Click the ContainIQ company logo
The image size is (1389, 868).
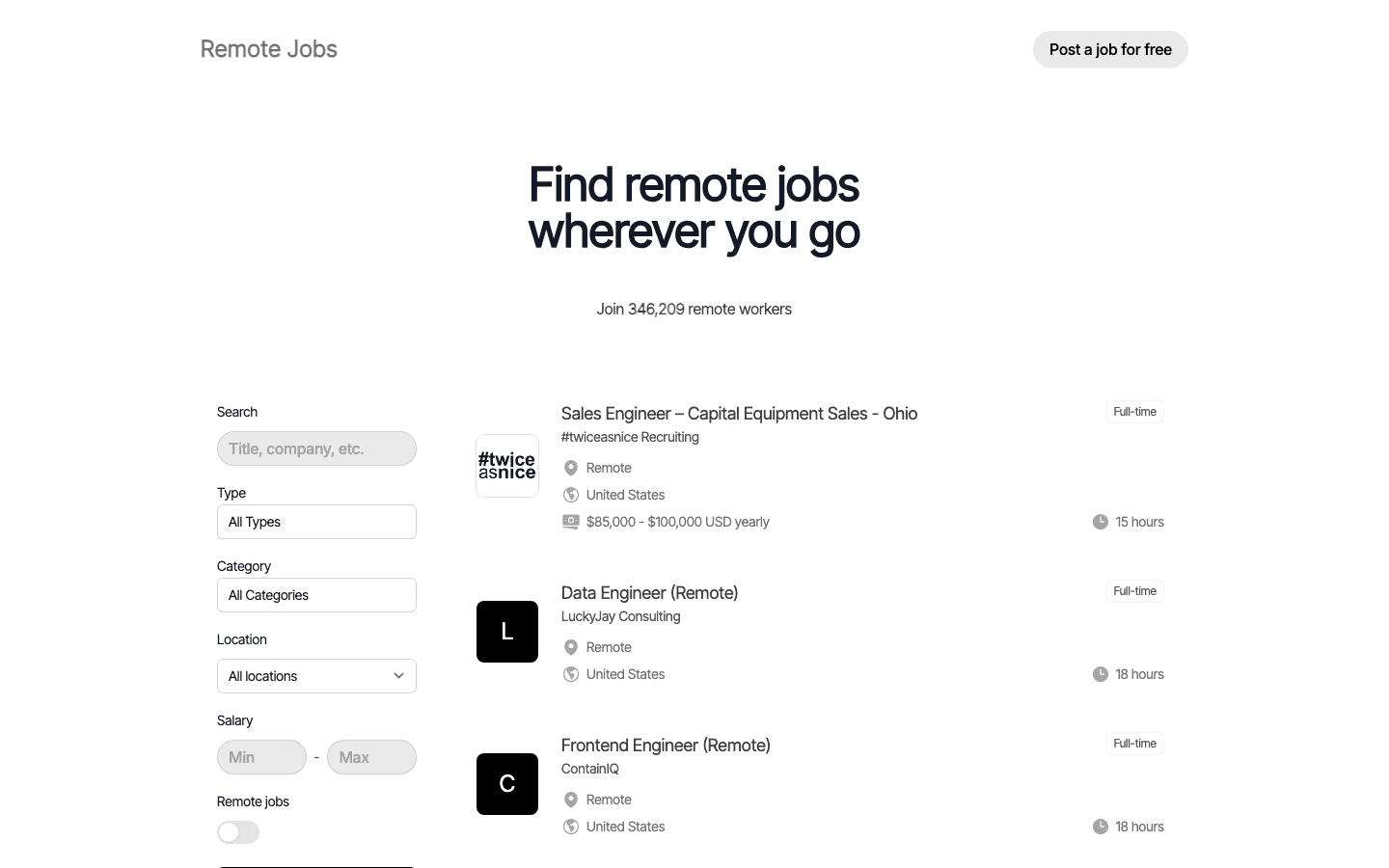coord(506,784)
